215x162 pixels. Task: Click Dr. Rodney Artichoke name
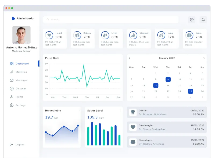click(x=151, y=144)
